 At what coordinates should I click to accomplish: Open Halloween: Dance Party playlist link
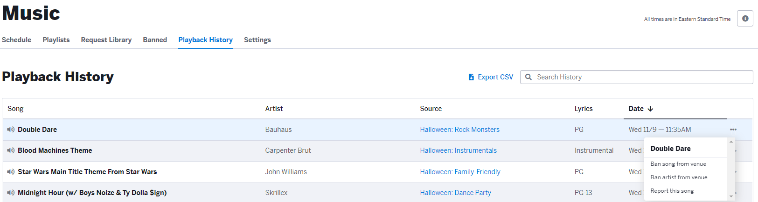click(x=455, y=193)
